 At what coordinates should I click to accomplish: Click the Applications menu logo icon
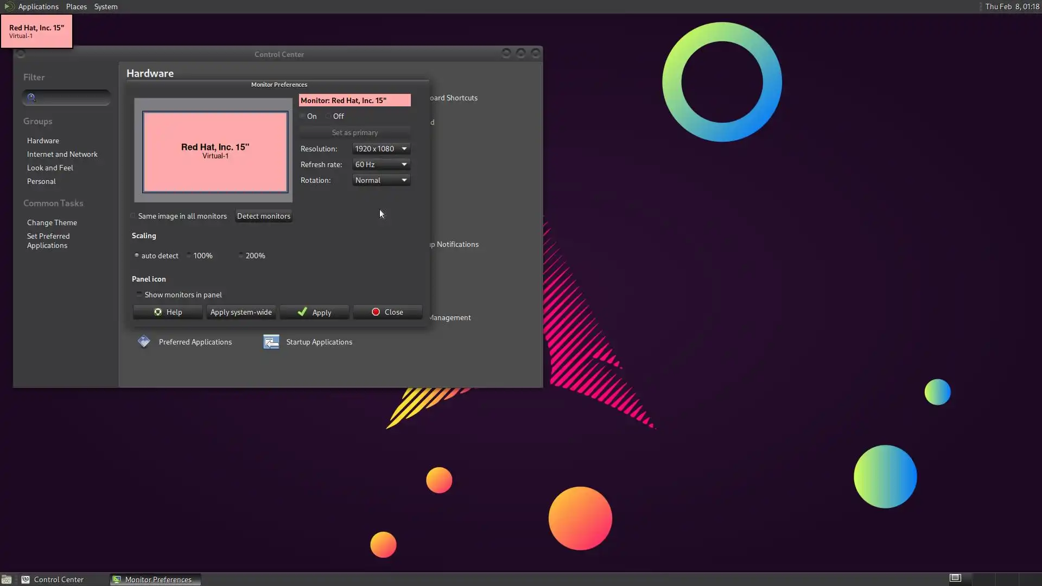(9, 7)
